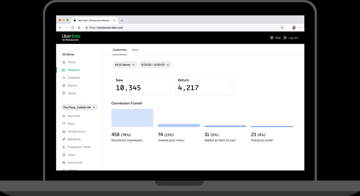The width and height of the screenshot is (360, 196).
Task: Click the 23 (4%) value
Action: pyautogui.click(x=258, y=135)
